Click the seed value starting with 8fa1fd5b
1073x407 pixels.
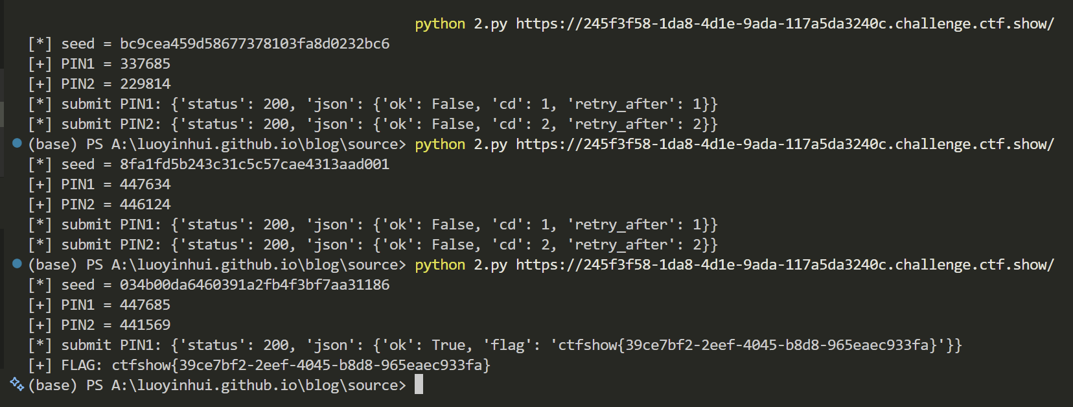coord(255,165)
